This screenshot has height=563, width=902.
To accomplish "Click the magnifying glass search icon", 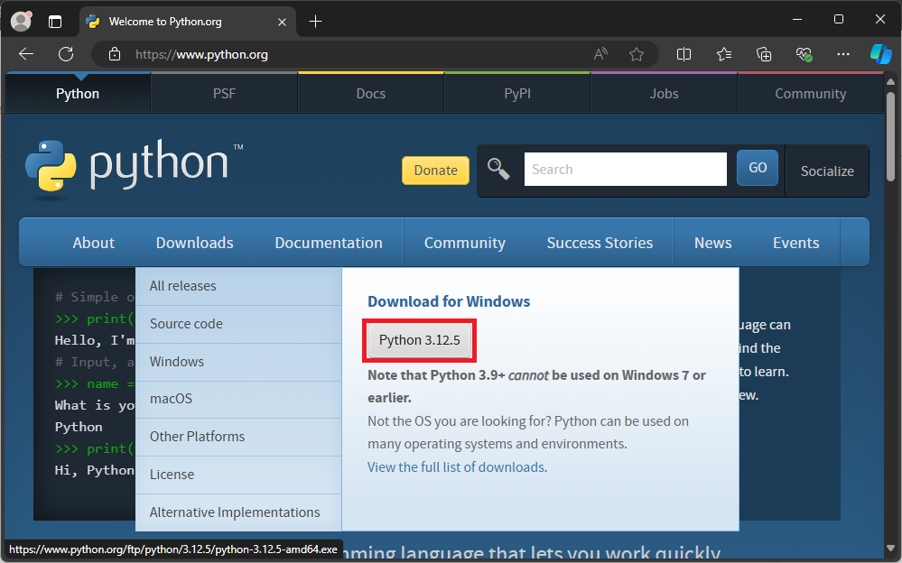I will [498, 169].
